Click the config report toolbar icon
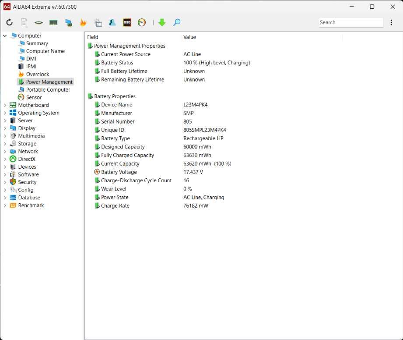403x340 pixels. (x=98, y=23)
